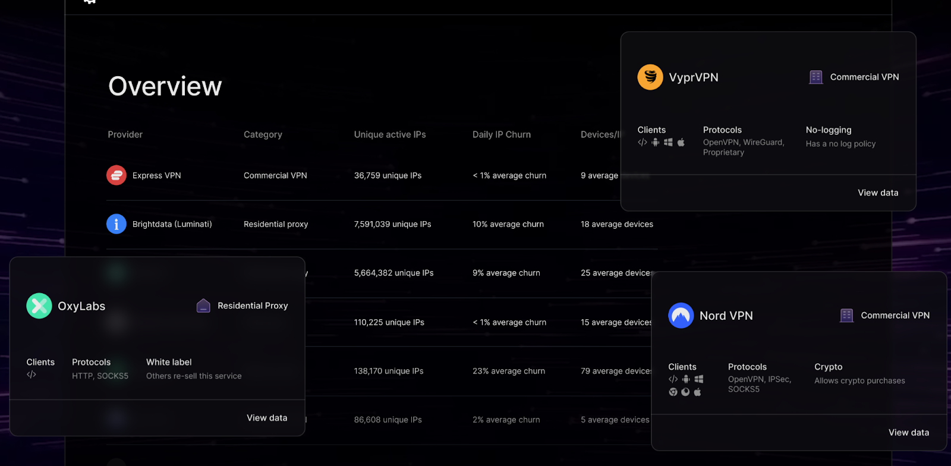Select the Brightdata (Luminati) table row
The image size is (951, 466).
click(382, 224)
